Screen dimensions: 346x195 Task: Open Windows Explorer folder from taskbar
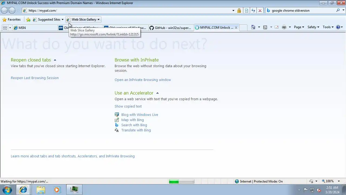41,190
